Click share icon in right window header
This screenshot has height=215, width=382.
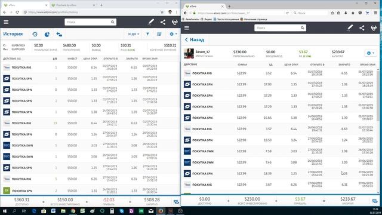click(x=362, y=28)
